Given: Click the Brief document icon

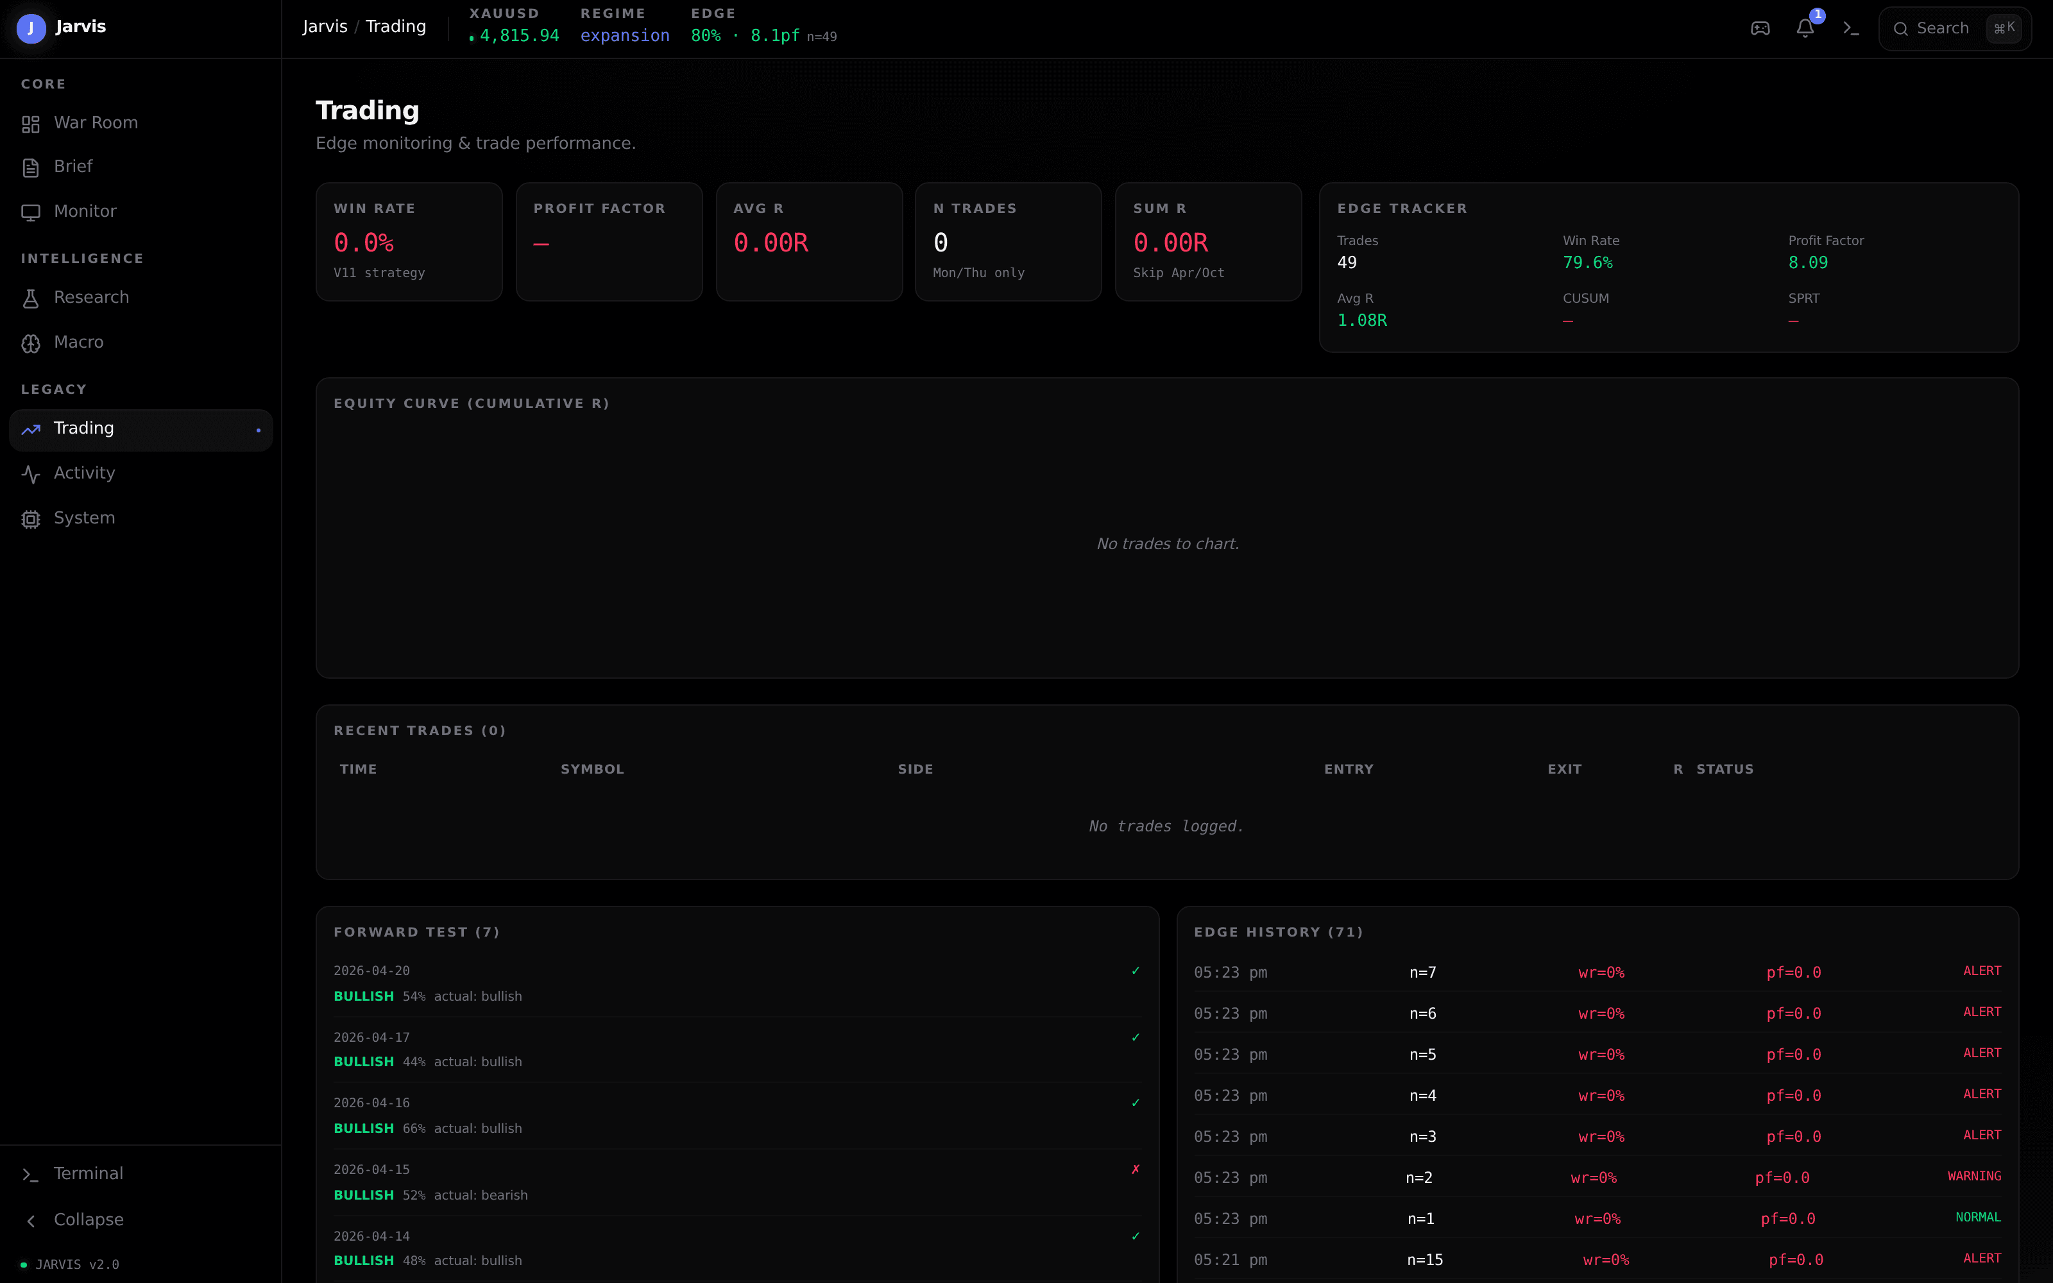Looking at the screenshot, I should [31, 168].
